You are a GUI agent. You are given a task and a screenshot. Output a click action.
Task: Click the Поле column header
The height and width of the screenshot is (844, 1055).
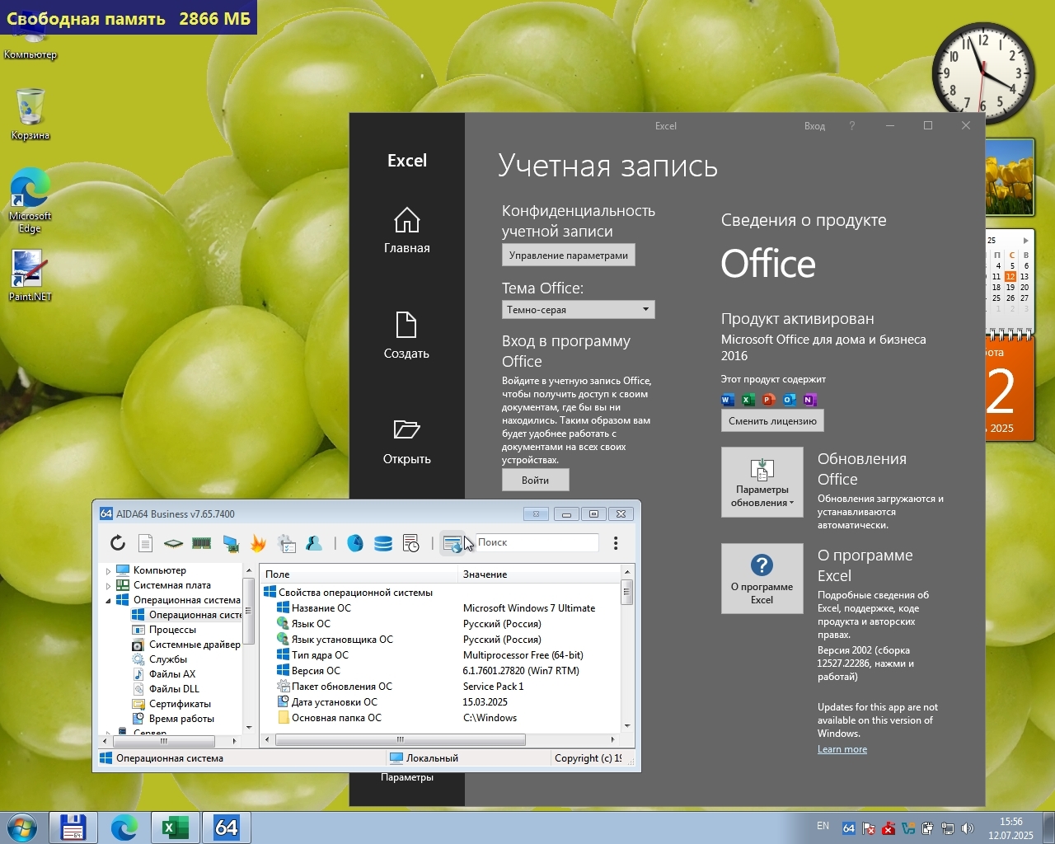pyautogui.click(x=359, y=574)
